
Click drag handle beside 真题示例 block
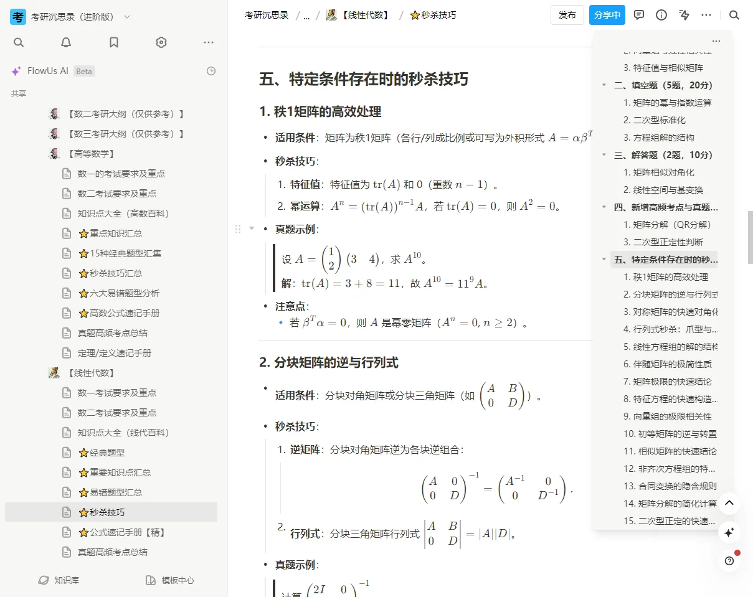(238, 229)
